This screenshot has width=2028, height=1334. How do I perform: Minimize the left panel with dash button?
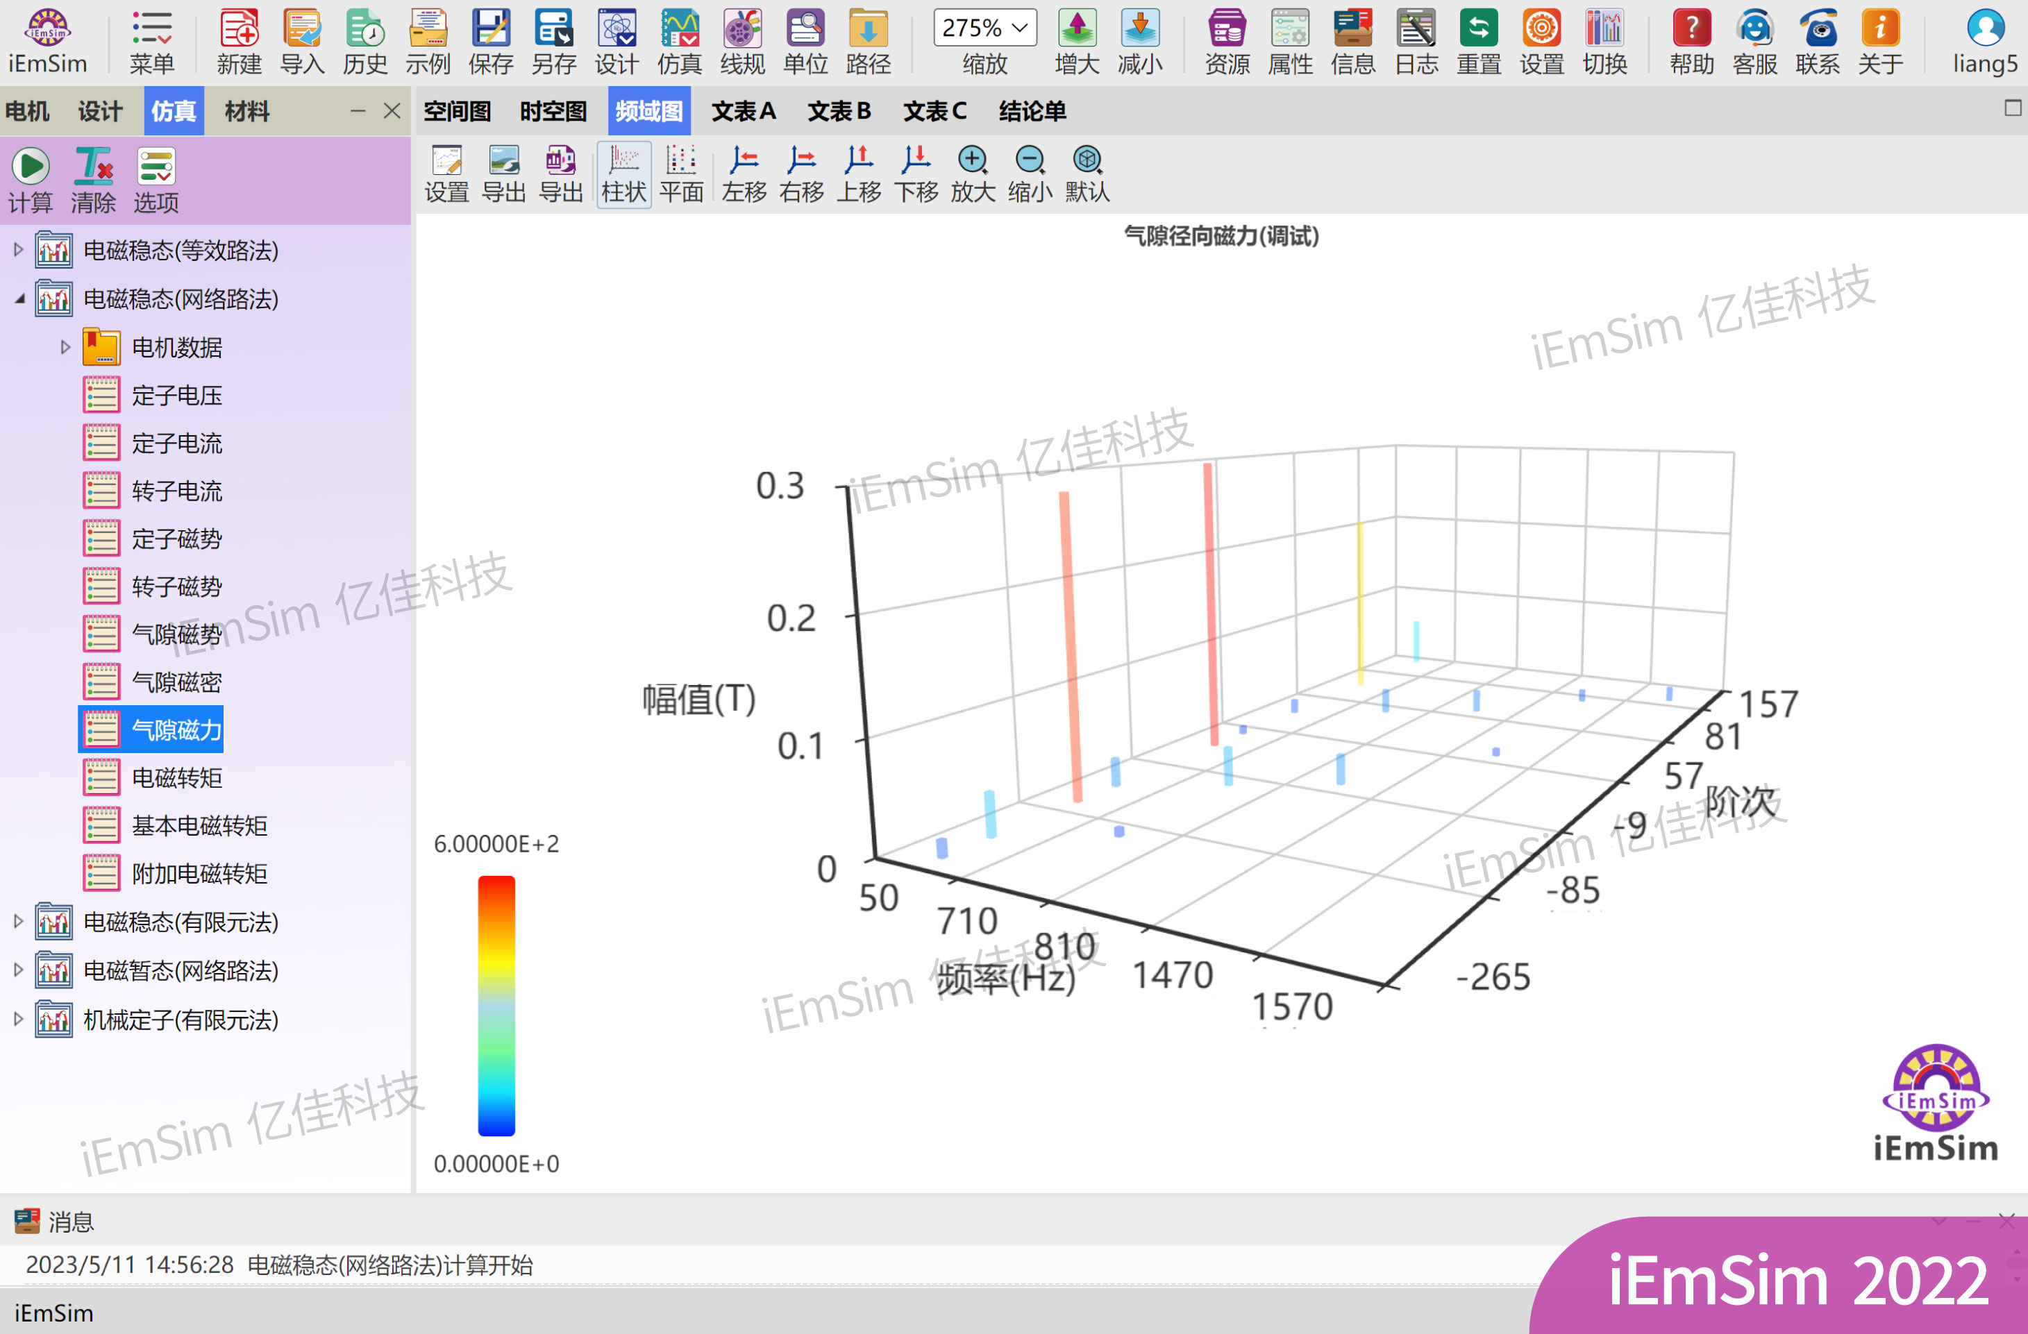(x=358, y=111)
